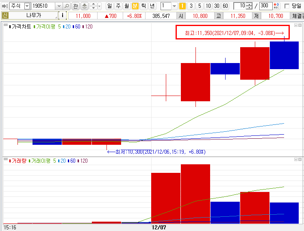The image size is (304, 231).
Task: Click the 신 badge beside 나무가
Action: (5, 15)
